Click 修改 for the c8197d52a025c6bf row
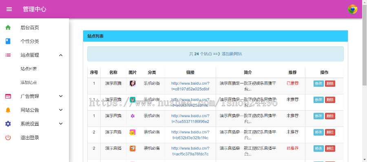This screenshot has height=162, width=367. pyautogui.click(x=318, y=83)
